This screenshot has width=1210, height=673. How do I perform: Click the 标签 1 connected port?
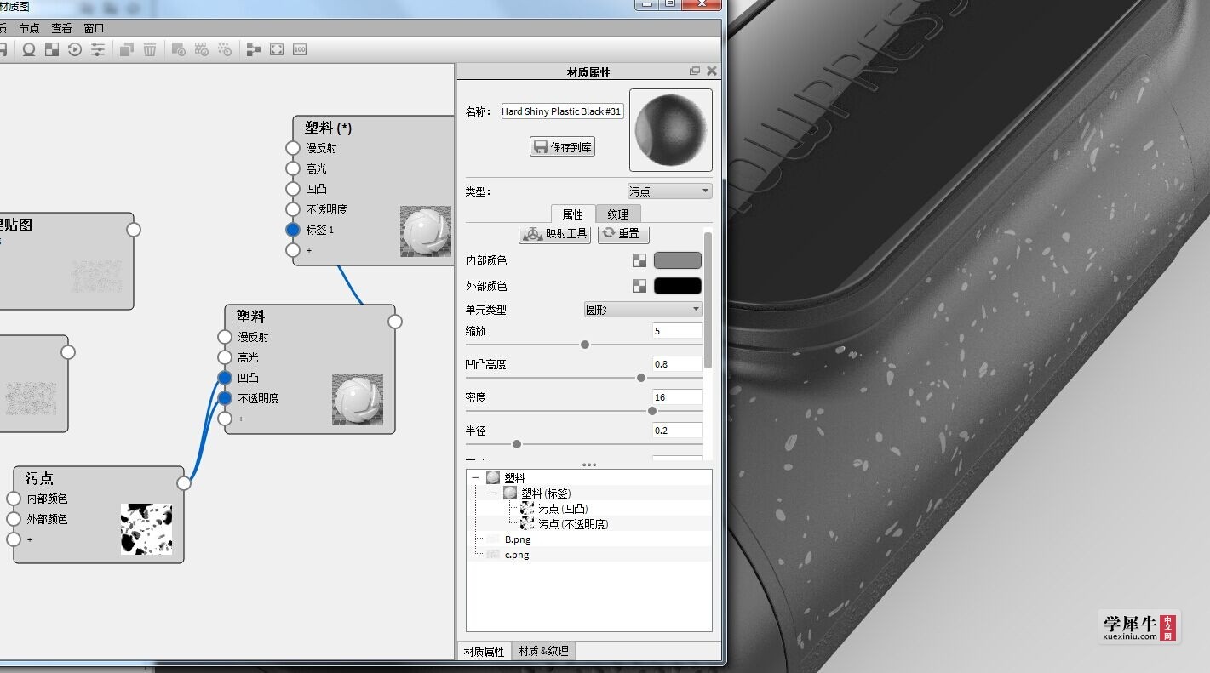(293, 230)
